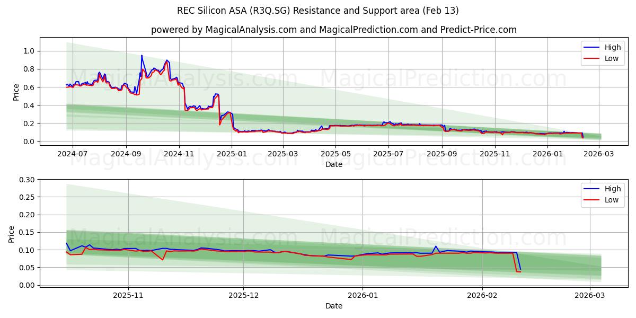The height and width of the screenshot is (318, 636).
Task: Click bottom chart y-axis value '0.15'
Action: coord(28,232)
